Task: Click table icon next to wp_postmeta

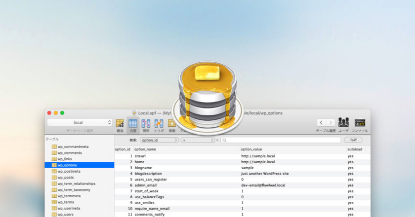Action: [x=54, y=171]
